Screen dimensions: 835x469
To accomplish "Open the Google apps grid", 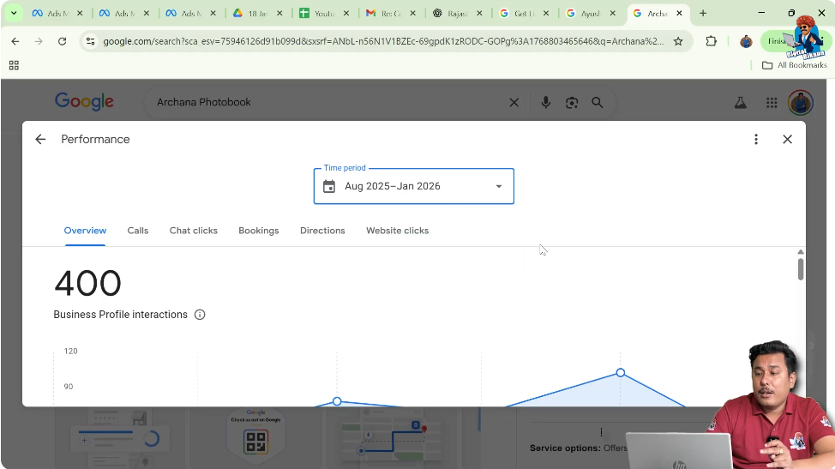I will click(x=772, y=103).
